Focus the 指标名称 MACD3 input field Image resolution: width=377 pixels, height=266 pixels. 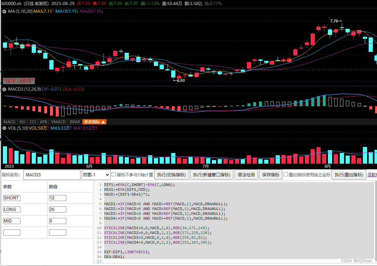52,175
